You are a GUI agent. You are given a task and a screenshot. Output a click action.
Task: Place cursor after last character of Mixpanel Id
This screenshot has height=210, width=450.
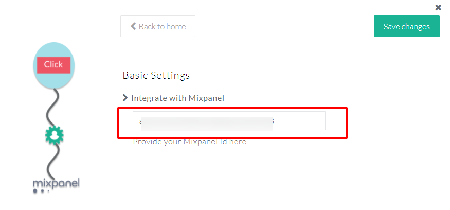(275, 121)
